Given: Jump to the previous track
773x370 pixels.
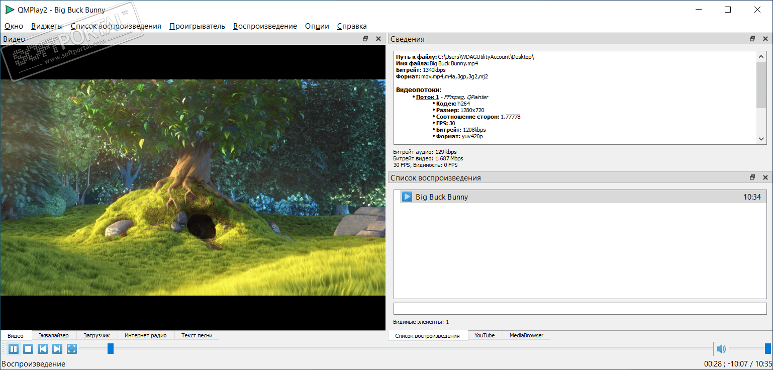Looking at the screenshot, I should pyautogui.click(x=43, y=349).
